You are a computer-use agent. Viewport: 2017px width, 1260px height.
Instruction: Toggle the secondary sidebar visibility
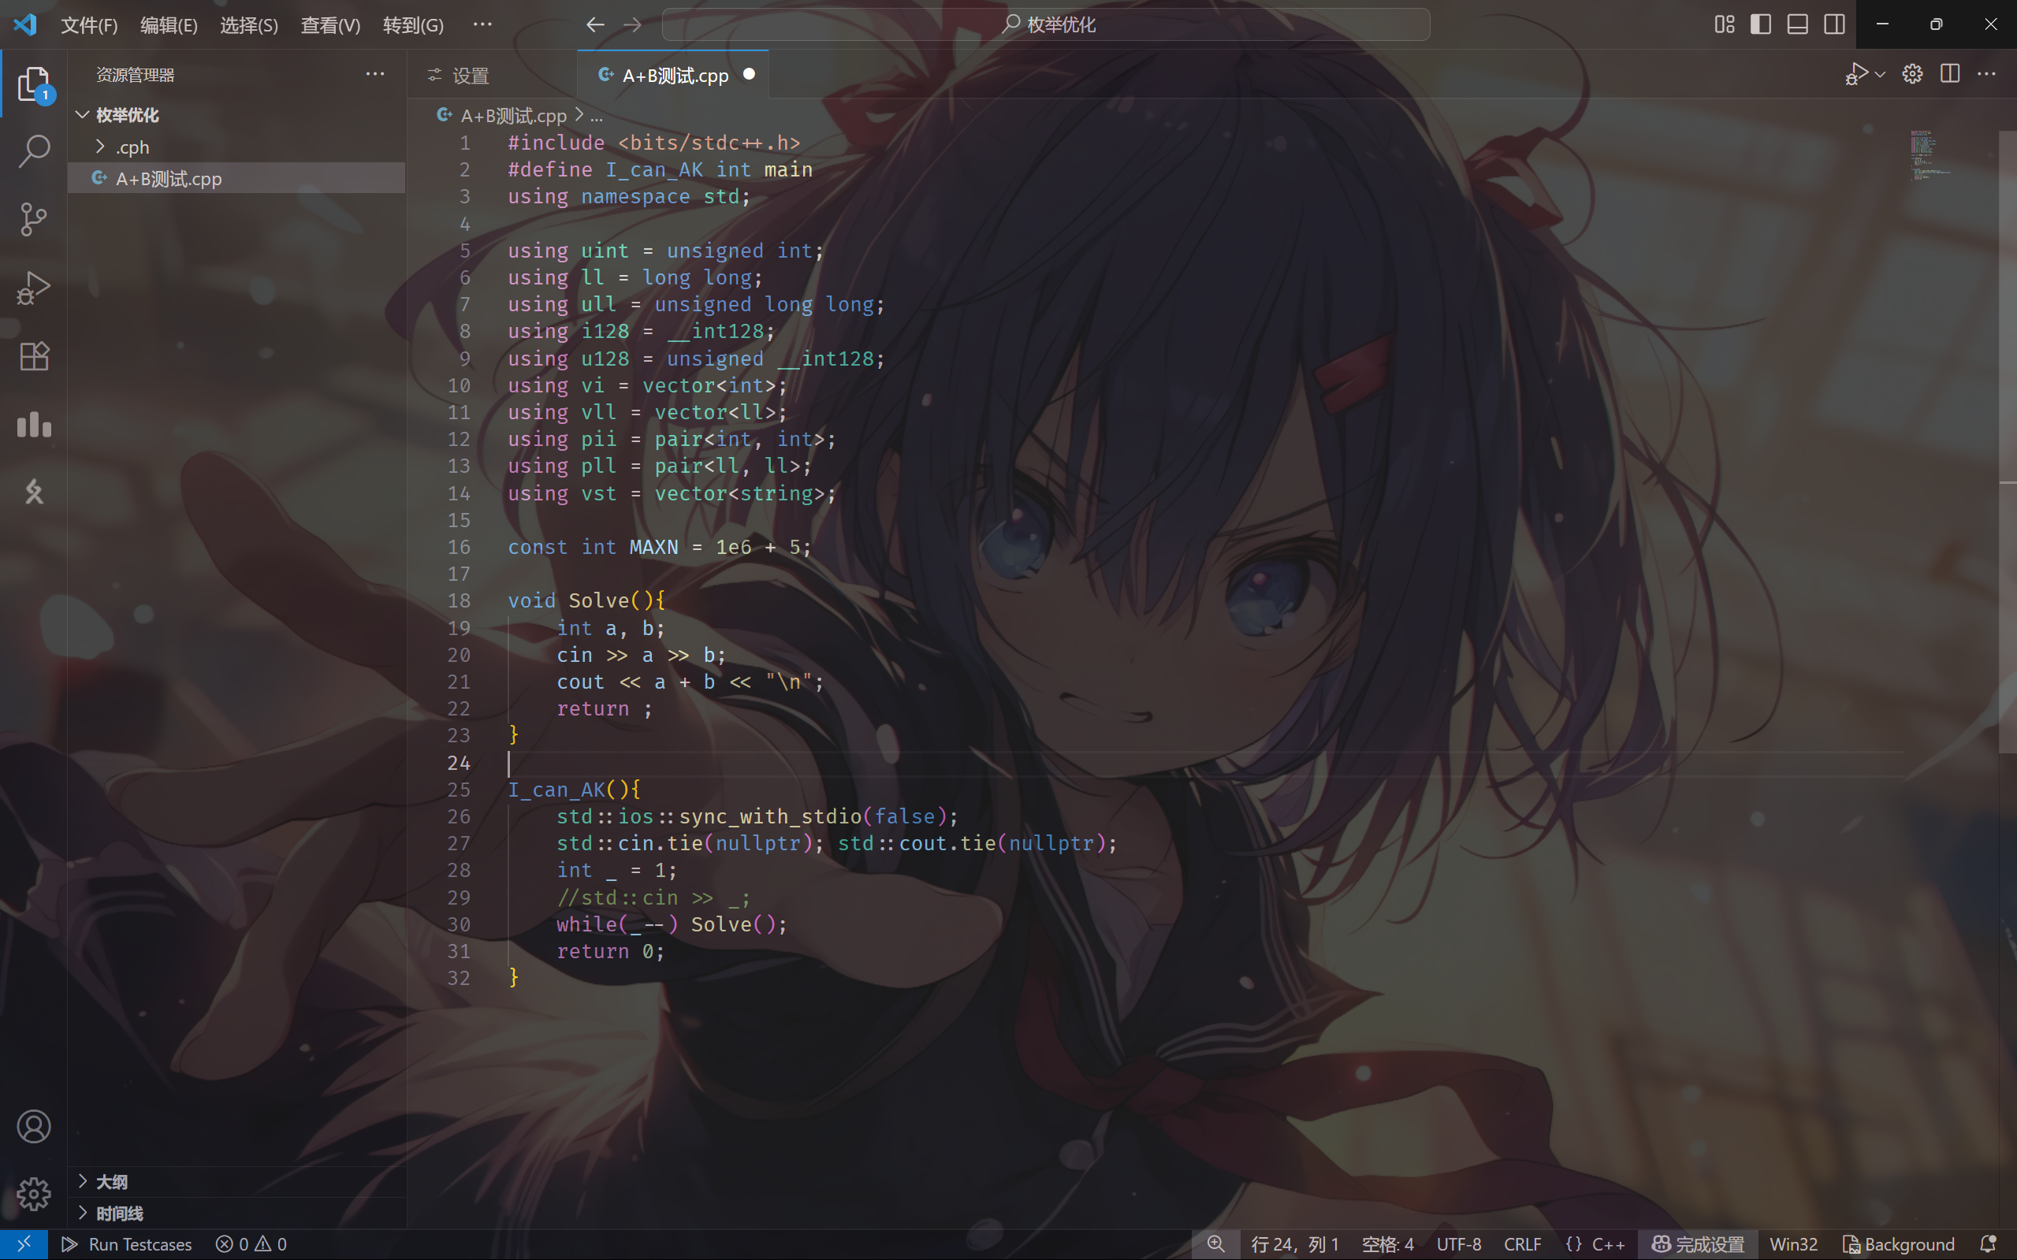1833,24
